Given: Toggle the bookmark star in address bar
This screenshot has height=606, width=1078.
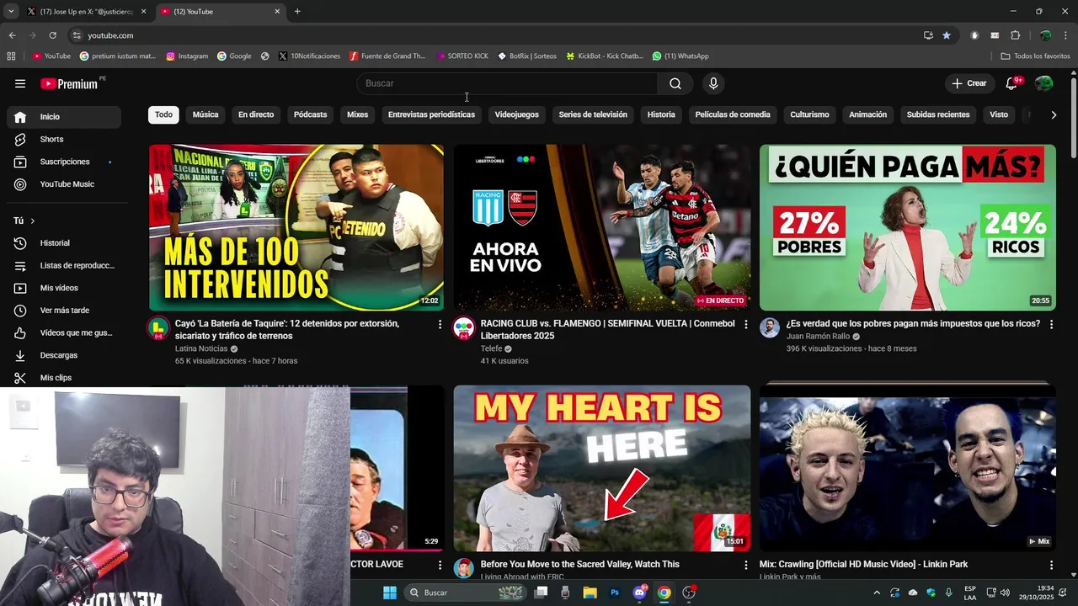Looking at the screenshot, I should [947, 35].
